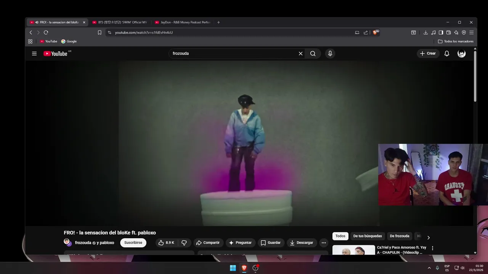Go to YouTube home via logo

[56, 54]
